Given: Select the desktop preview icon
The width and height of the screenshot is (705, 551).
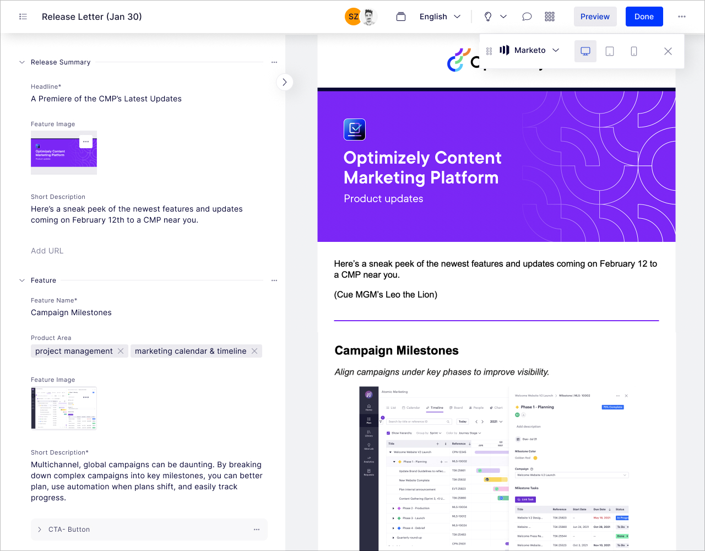Looking at the screenshot, I should (x=585, y=51).
